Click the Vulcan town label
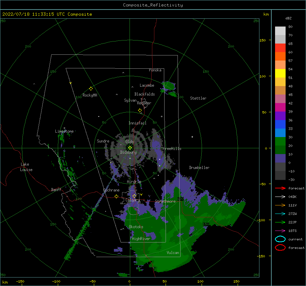The image size is (306, 286). coord(173,253)
